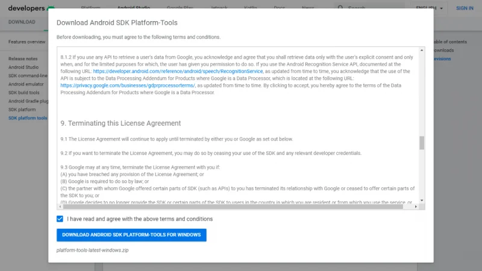Image resolution: width=482 pixels, height=271 pixels.
Task: Open Release notes in the sidebar
Action: pos(23,58)
